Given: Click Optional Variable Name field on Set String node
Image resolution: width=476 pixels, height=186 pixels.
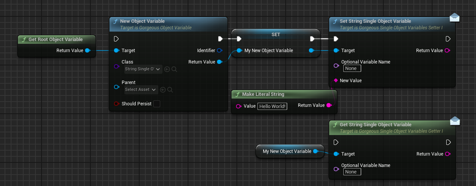Looking at the screenshot, I should (x=352, y=68).
